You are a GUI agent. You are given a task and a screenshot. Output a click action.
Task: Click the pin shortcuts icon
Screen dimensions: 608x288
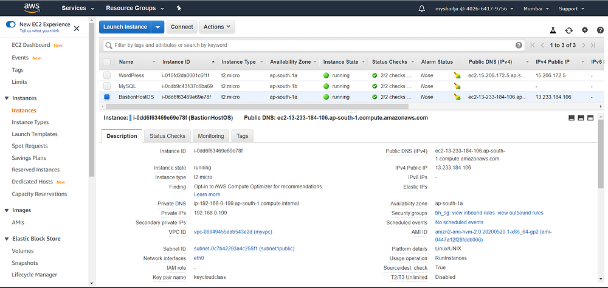179,8
